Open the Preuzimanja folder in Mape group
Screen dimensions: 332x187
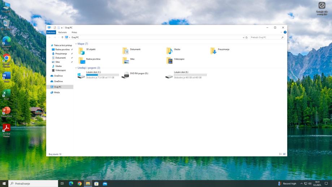220,51
